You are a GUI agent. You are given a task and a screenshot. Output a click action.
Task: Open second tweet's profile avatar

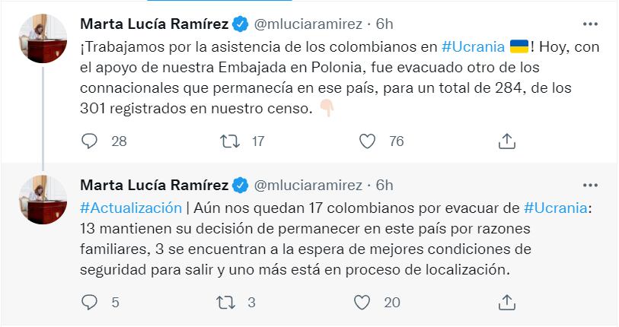[42, 198]
